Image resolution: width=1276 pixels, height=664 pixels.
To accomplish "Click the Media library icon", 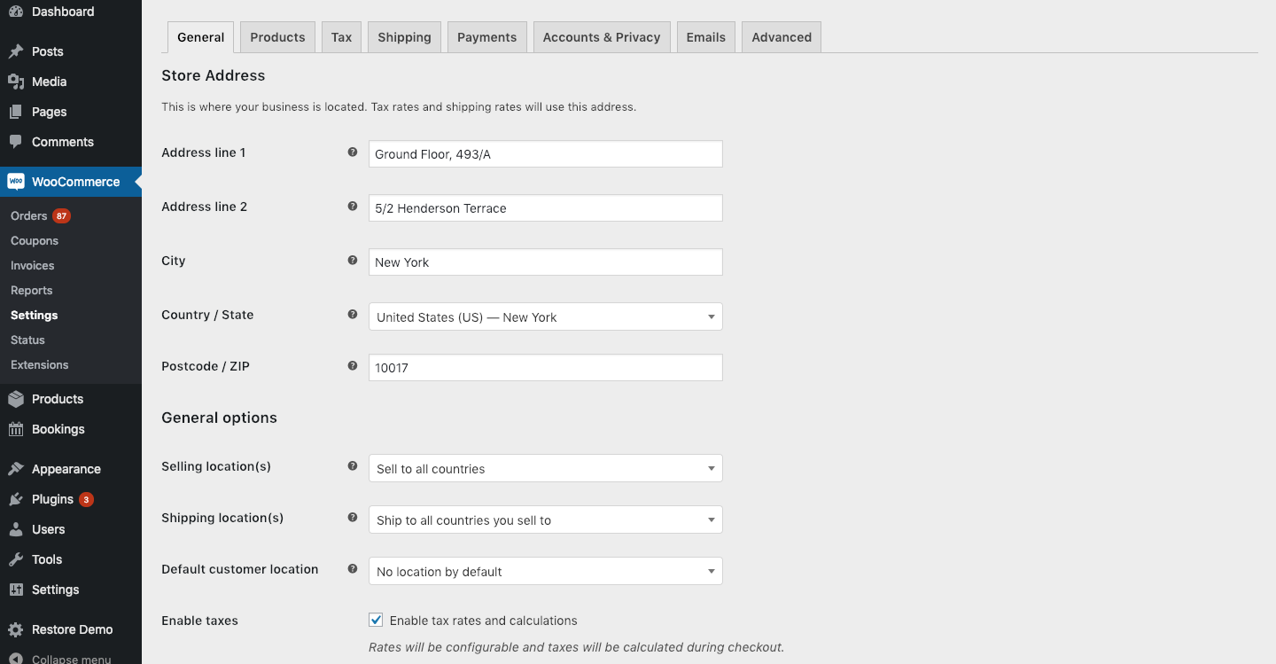I will click(16, 82).
